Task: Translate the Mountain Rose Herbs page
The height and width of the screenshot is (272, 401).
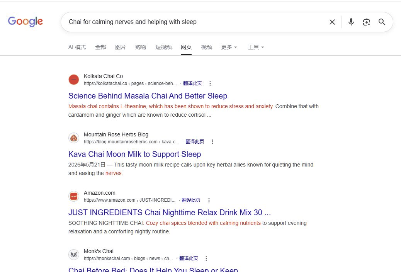Action: (195, 142)
